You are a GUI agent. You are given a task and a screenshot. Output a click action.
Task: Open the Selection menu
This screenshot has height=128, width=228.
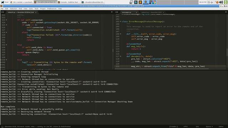pyautogui.click(x=14, y=9)
